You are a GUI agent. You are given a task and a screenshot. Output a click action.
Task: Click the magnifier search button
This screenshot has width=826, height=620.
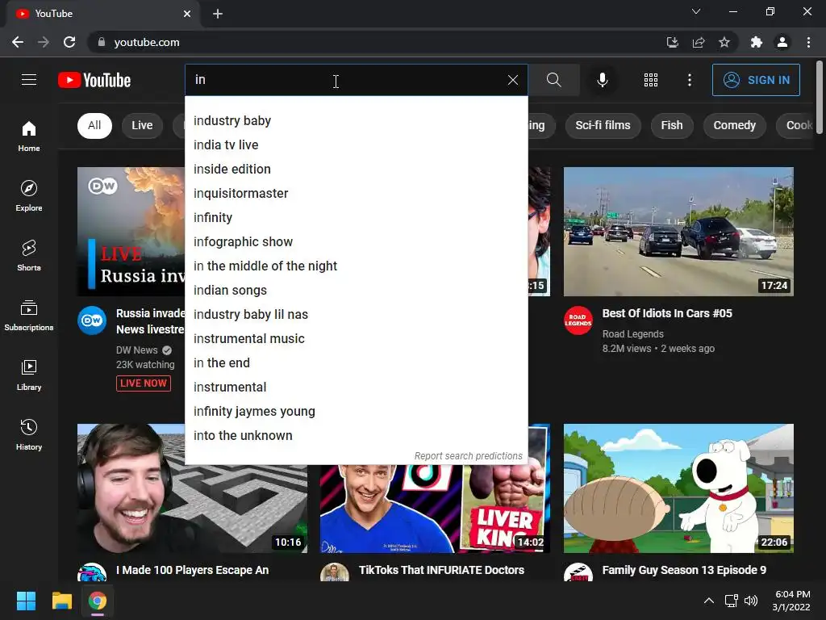tap(553, 80)
